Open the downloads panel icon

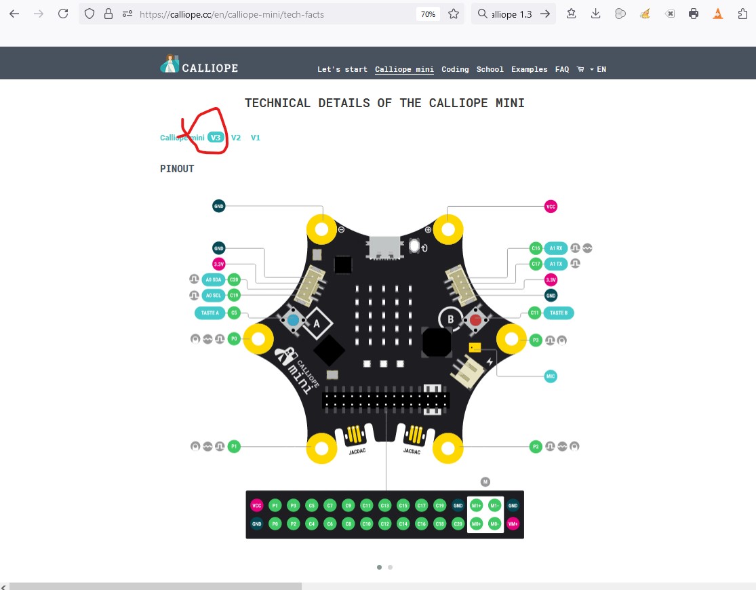click(595, 14)
